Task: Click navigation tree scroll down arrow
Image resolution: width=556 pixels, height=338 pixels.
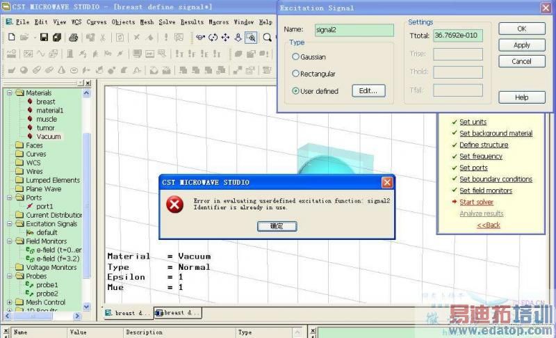Action: point(86,307)
